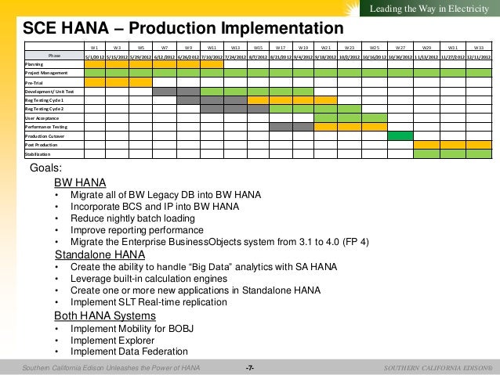Select the Production Cutover row label

tap(45, 136)
